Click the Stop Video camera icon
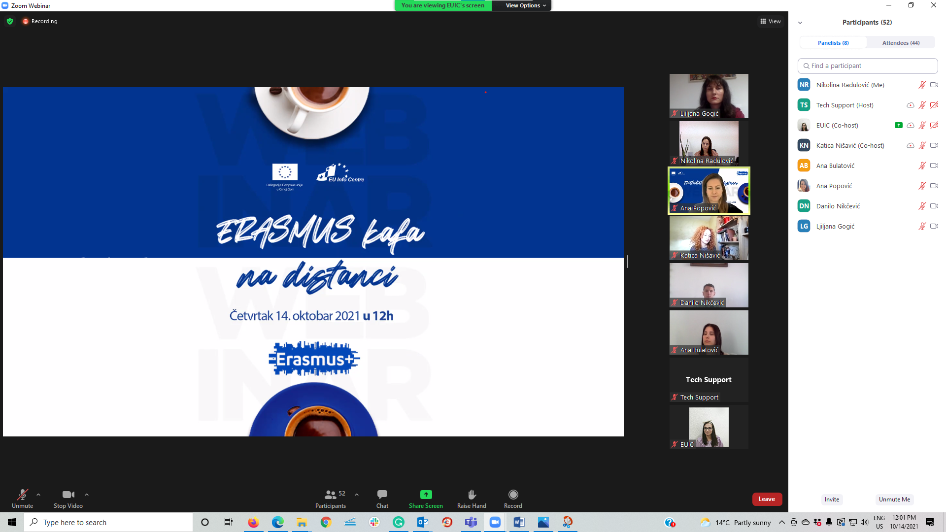The image size is (946, 532). (68, 495)
